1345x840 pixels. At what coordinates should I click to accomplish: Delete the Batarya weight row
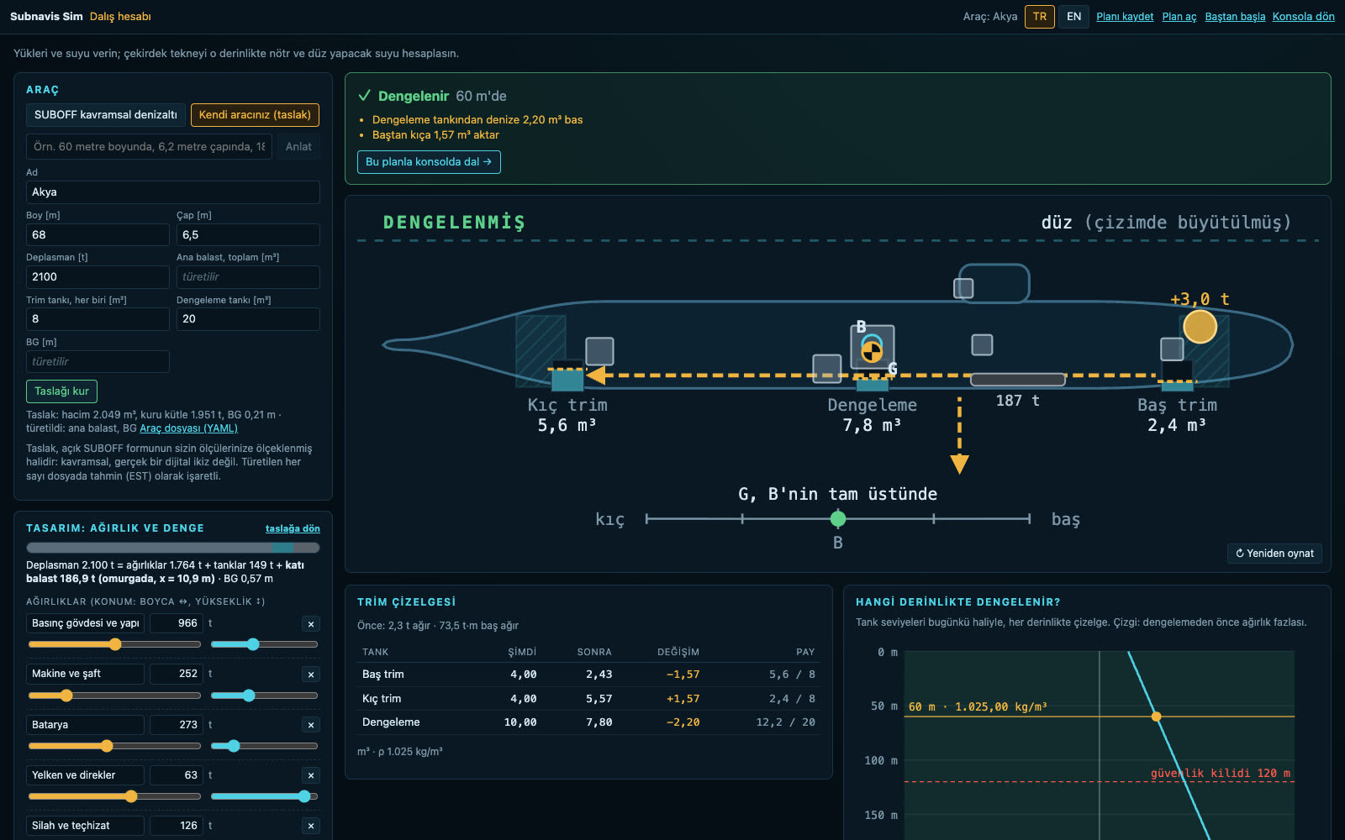tap(311, 725)
